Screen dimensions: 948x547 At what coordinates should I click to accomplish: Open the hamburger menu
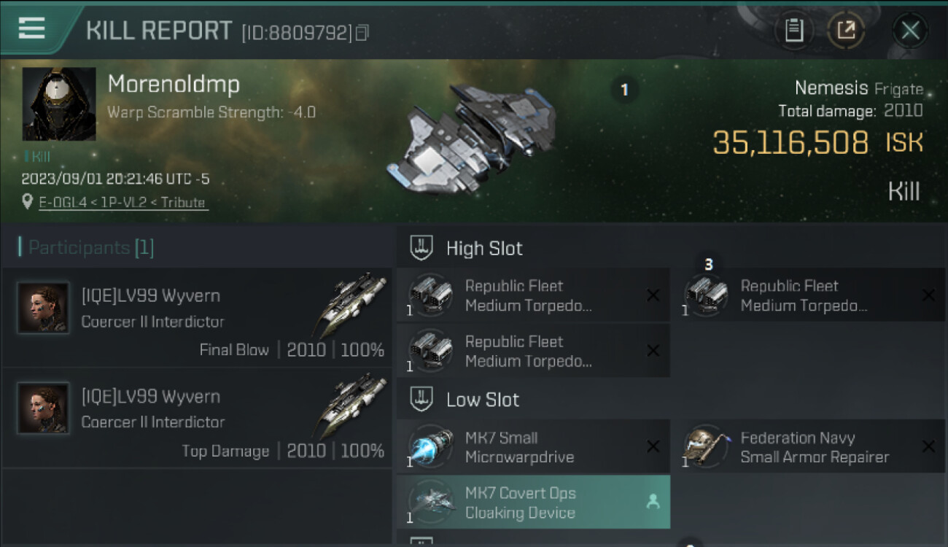coord(31,29)
